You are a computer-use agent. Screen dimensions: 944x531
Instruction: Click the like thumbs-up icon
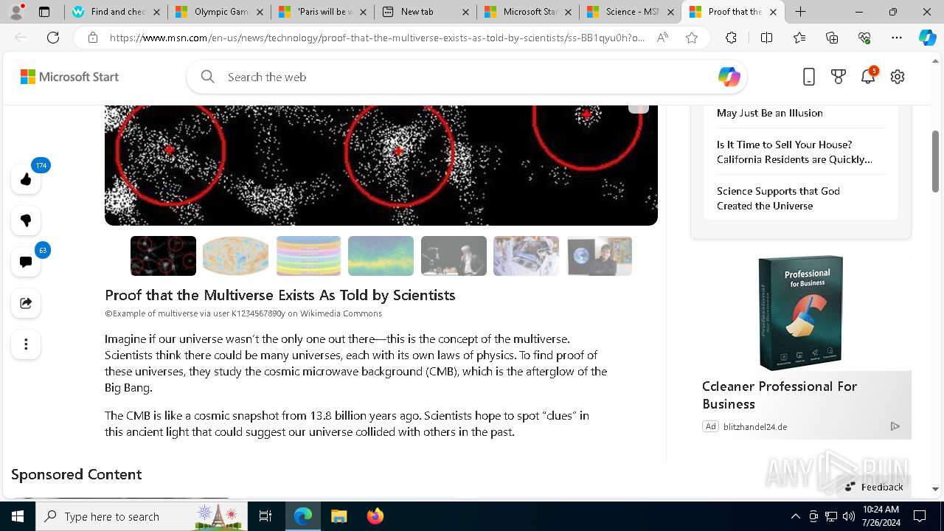point(26,179)
